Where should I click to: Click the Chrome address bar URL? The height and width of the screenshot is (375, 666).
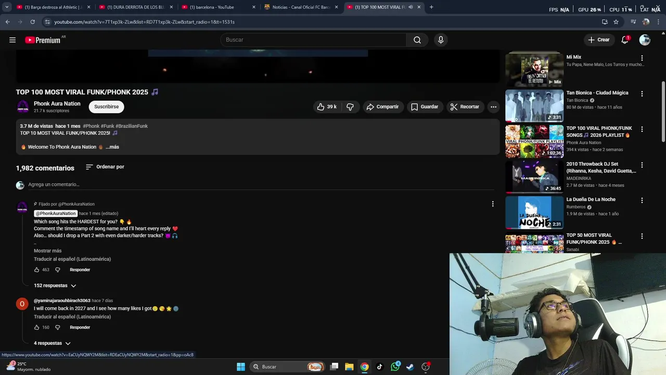(x=144, y=22)
